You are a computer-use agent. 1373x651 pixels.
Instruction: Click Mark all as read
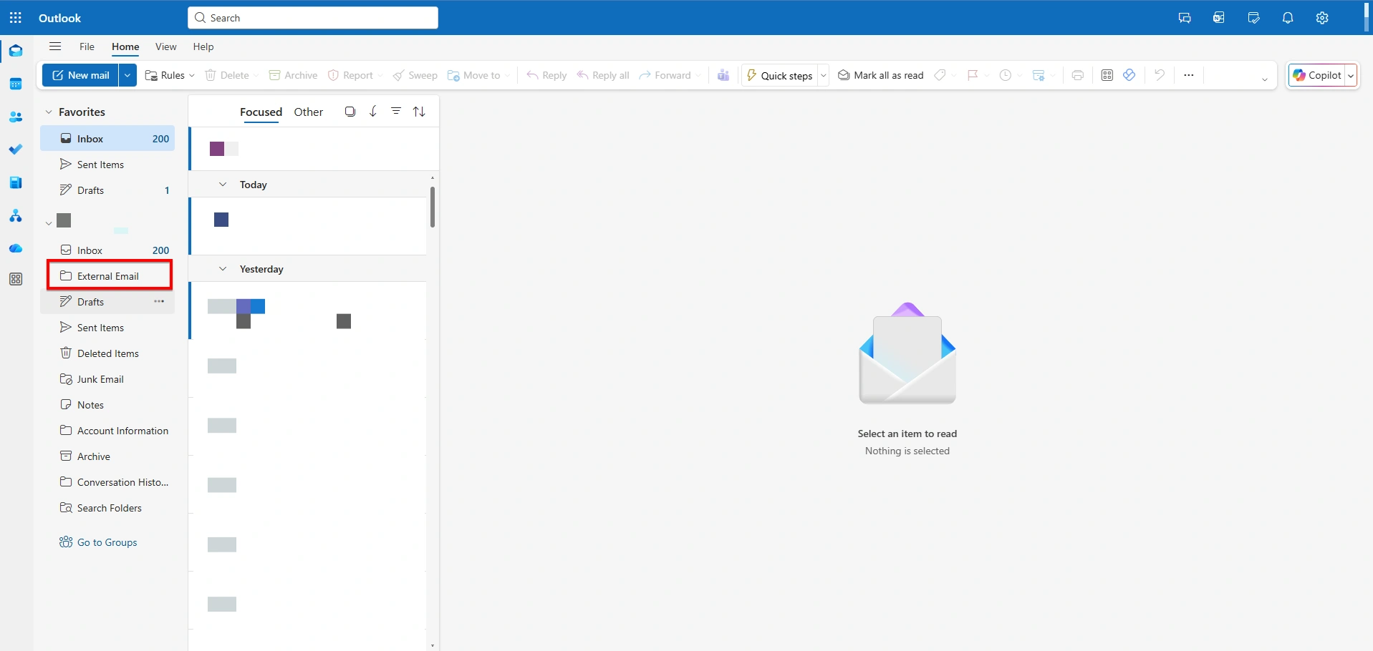880,75
